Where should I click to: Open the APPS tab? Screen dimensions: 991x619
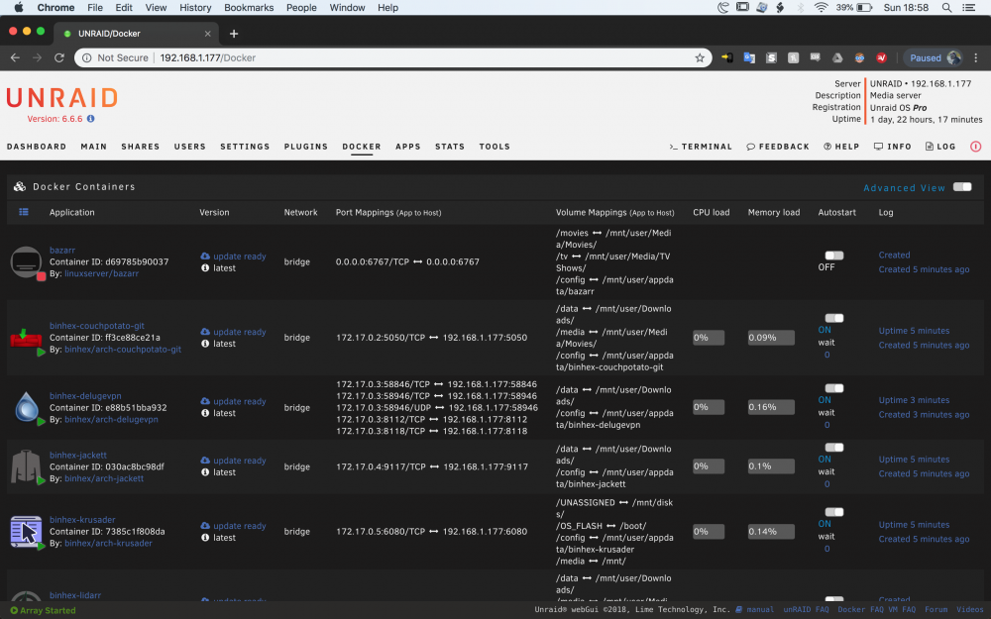click(x=407, y=147)
